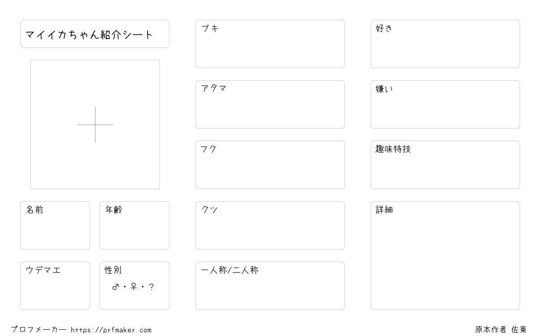
Task: Click the 好き likes box
Action: pos(445,44)
